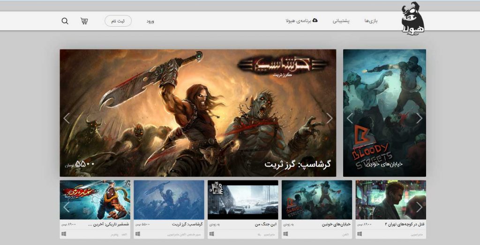Viewport: 480px width, 245px height.
Task: Click Windows icon on Garshasp card
Action: point(137,233)
